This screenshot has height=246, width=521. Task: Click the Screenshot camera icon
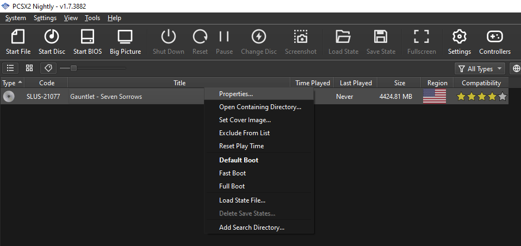click(x=301, y=36)
